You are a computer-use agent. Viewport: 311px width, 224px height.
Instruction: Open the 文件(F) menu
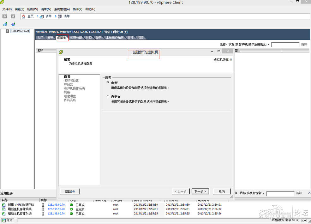(x=7, y=9)
